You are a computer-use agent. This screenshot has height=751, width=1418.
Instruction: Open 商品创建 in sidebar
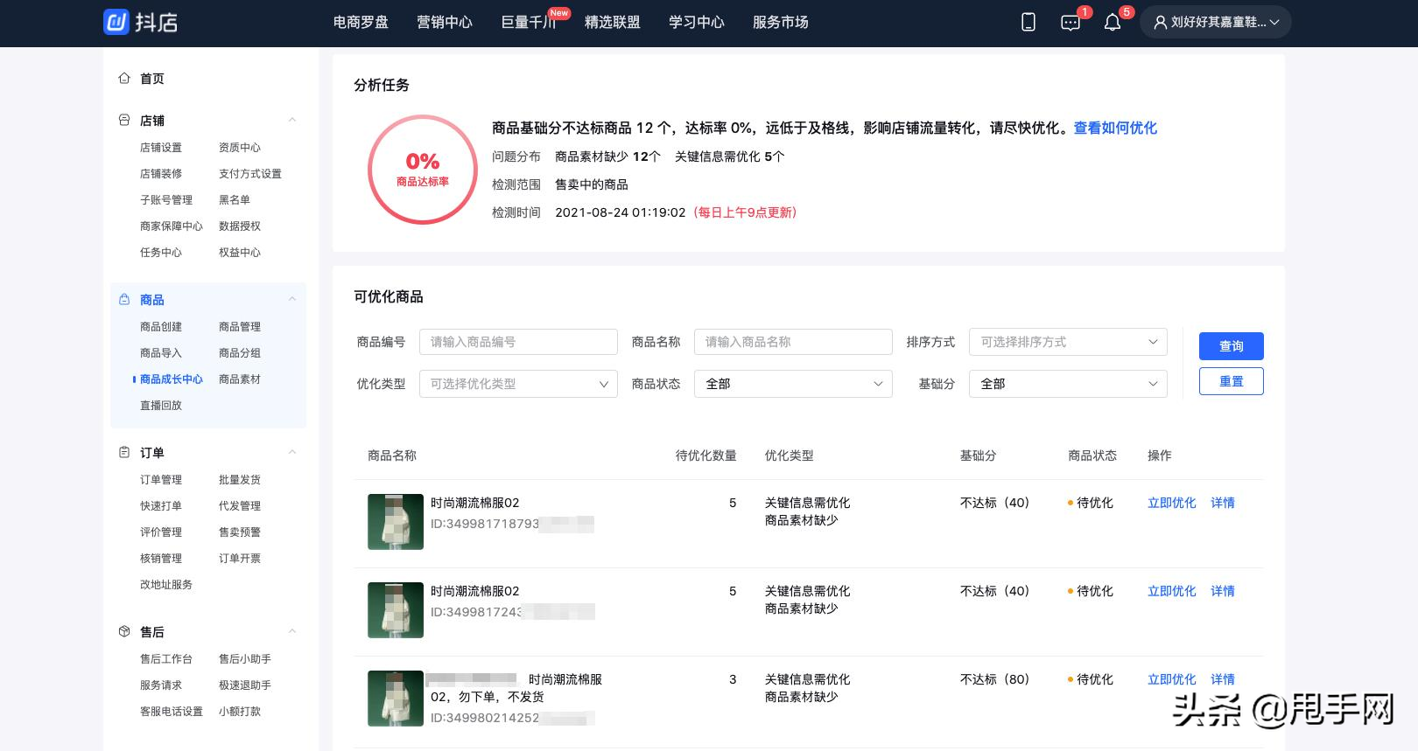coord(161,327)
